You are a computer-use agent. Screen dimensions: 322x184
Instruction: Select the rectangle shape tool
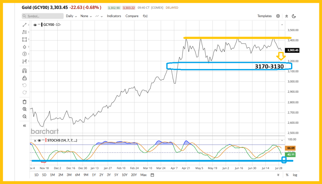coord(24,39)
